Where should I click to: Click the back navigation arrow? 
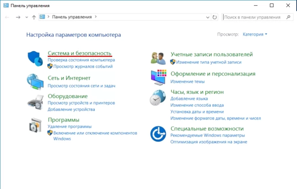(x=7, y=17)
